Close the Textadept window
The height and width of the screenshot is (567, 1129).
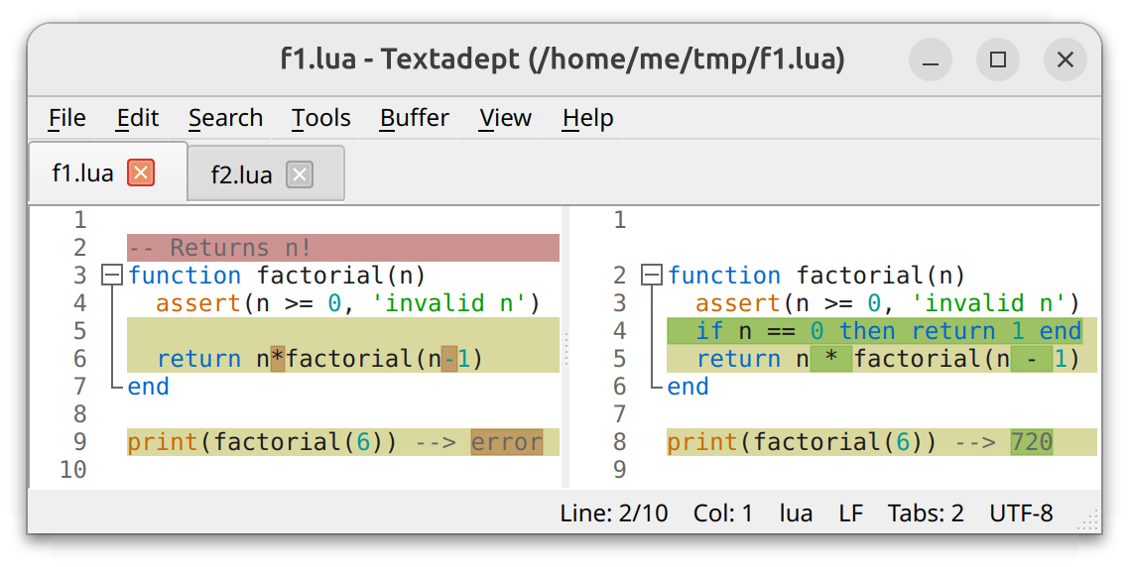point(1066,59)
